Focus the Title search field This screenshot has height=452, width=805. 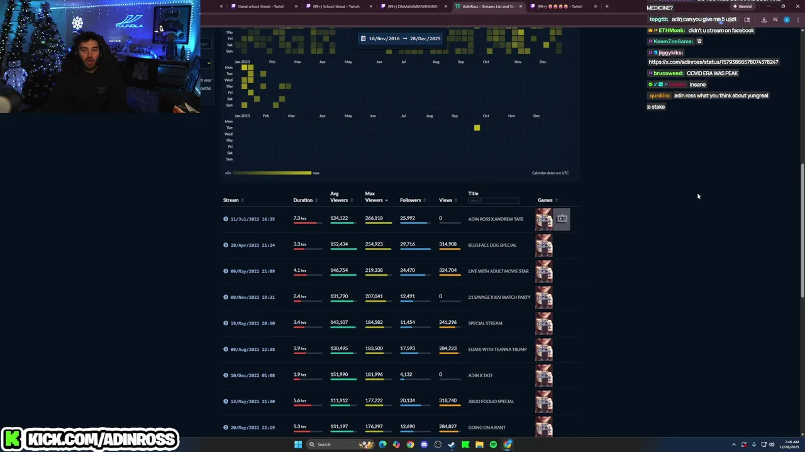point(494,200)
